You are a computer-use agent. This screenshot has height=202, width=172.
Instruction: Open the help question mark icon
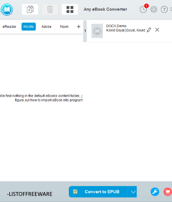[x=164, y=10]
